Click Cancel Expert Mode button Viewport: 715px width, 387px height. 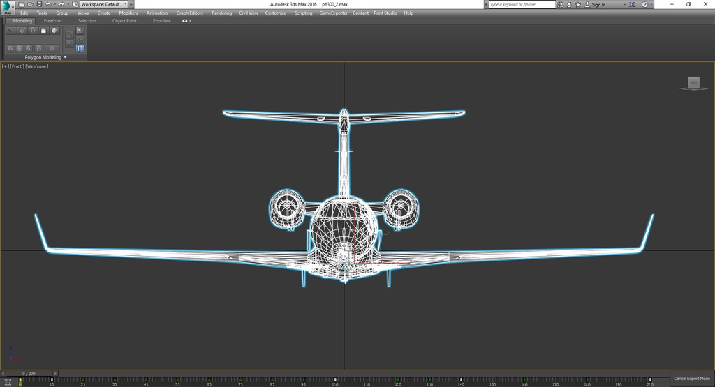pyautogui.click(x=691, y=378)
